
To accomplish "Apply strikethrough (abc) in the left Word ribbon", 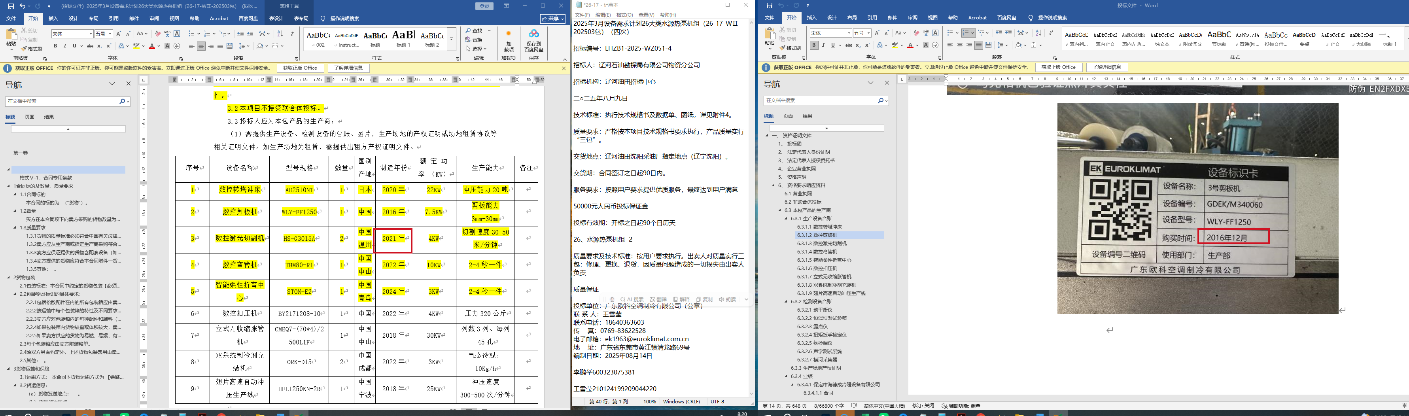I will pyautogui.click(x=90, y=46).
